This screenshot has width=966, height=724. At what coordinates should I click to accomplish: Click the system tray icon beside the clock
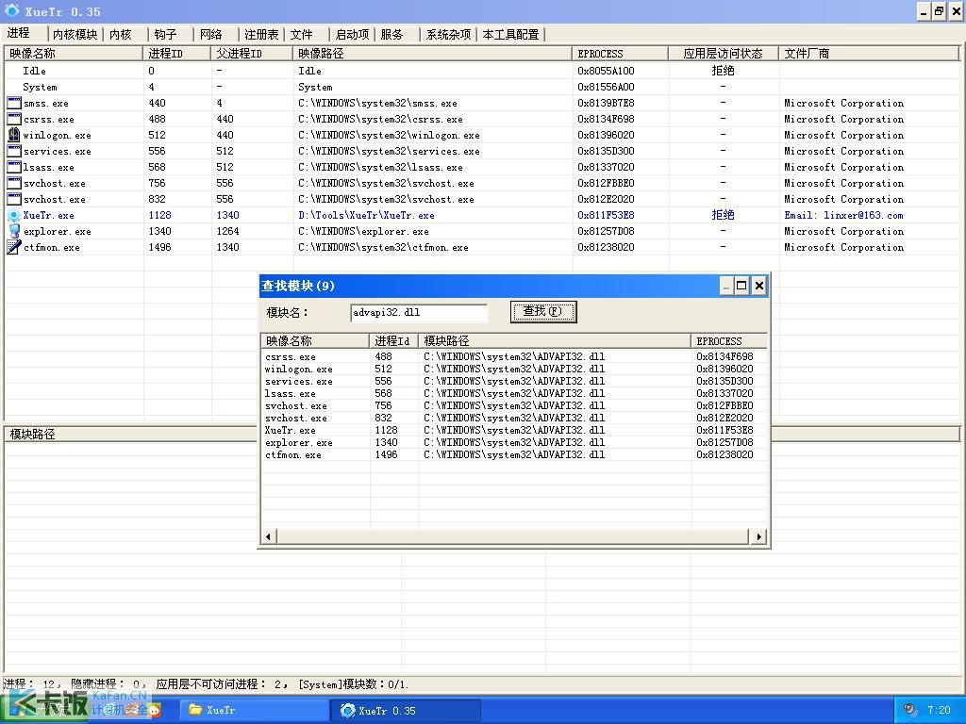click(910, 710)
